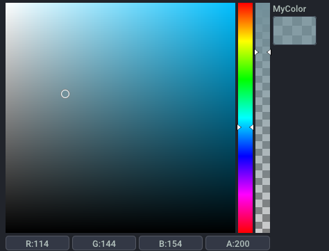Click the MyColor preview swatch
Viewport: 329px width, 251px height.
[x=294, y=31]
